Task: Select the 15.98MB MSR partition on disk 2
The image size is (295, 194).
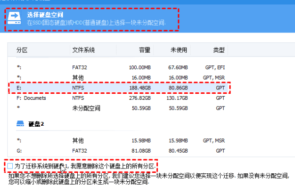Action: point(119,140)
